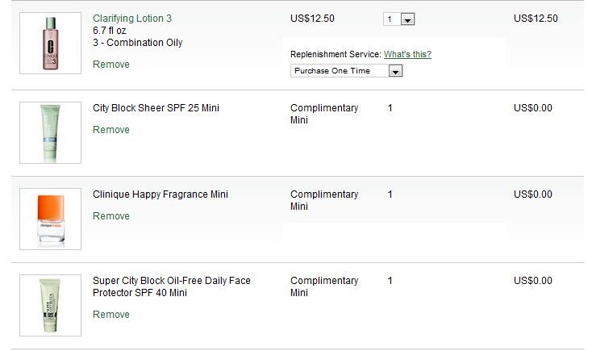592x351 pixels.
Task: Click the US$0.00 total for City Block Sheer
Action: (533, 108)
